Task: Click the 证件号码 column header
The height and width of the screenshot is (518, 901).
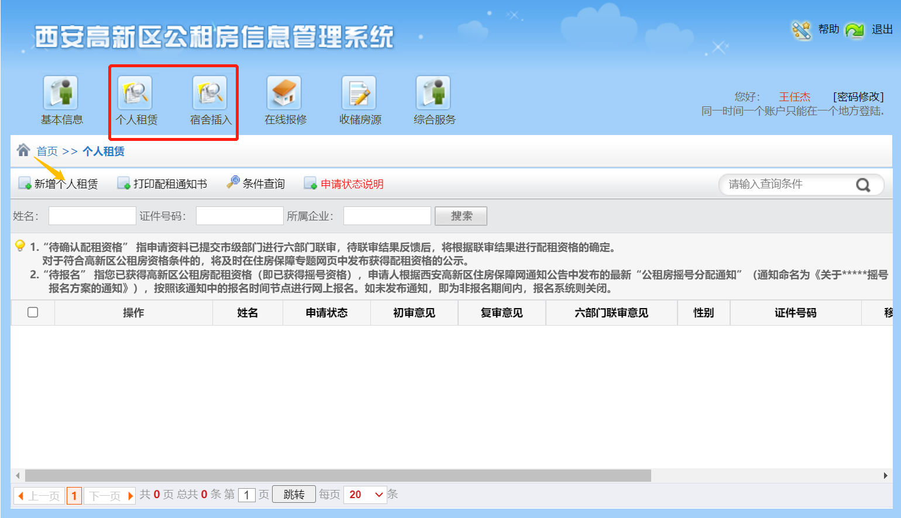Action: pyautogui.click(x=796, y=313)
